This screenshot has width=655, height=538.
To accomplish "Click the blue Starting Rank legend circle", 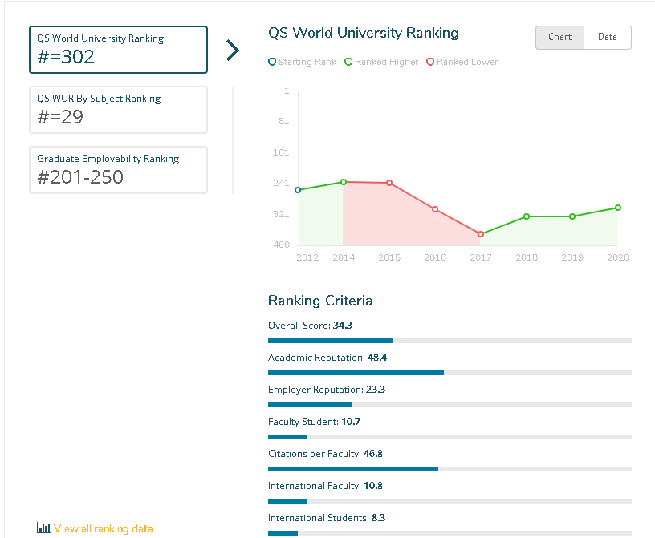I will 273,62.
